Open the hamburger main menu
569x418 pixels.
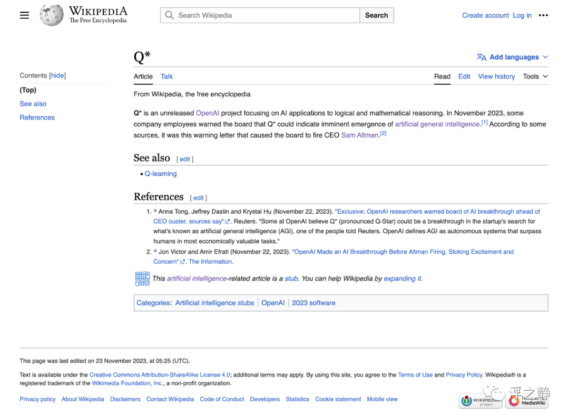tap(24, 15)
